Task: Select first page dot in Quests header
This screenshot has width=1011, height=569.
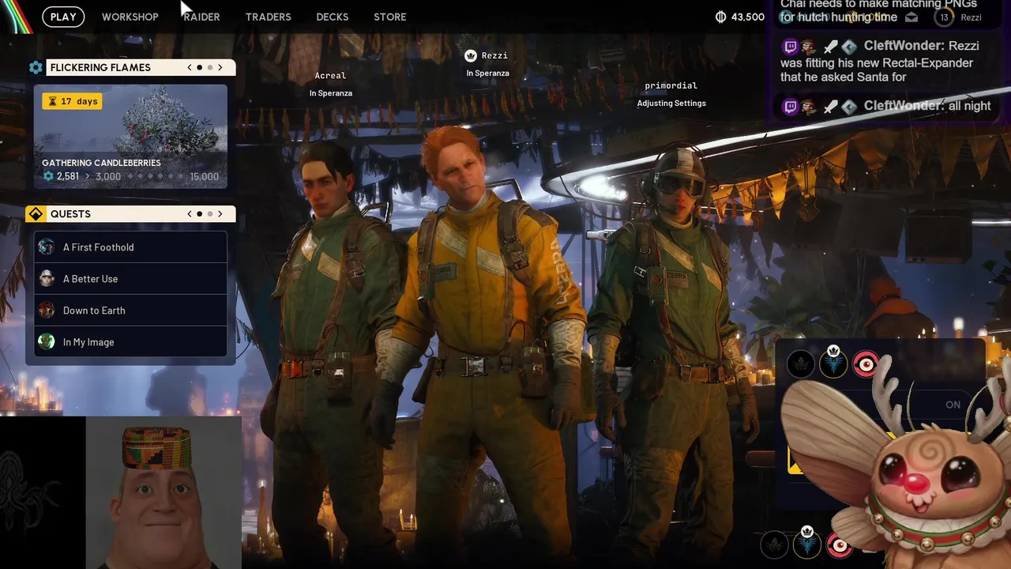Action: (x=200, y=214)
